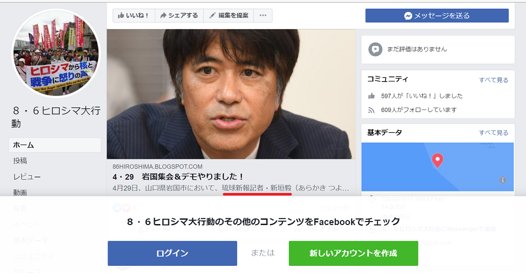Screen dimensions: 526x277
Task: Click the Messenger icon in message button
Action: point(408,16)
